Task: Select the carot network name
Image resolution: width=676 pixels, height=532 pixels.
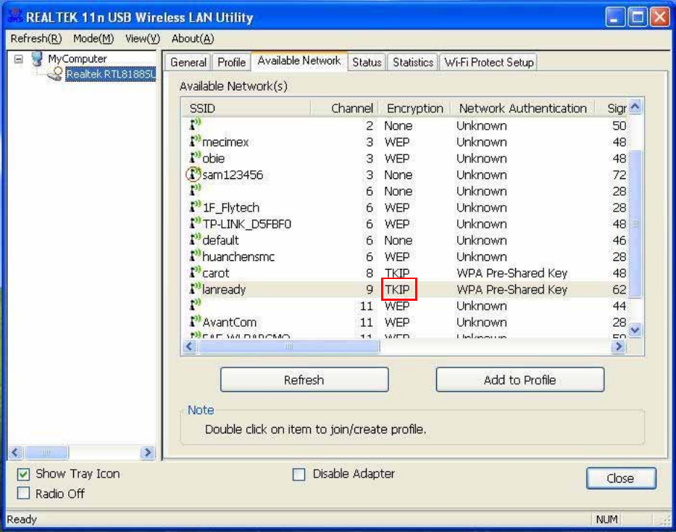Action: coord(216,273)
